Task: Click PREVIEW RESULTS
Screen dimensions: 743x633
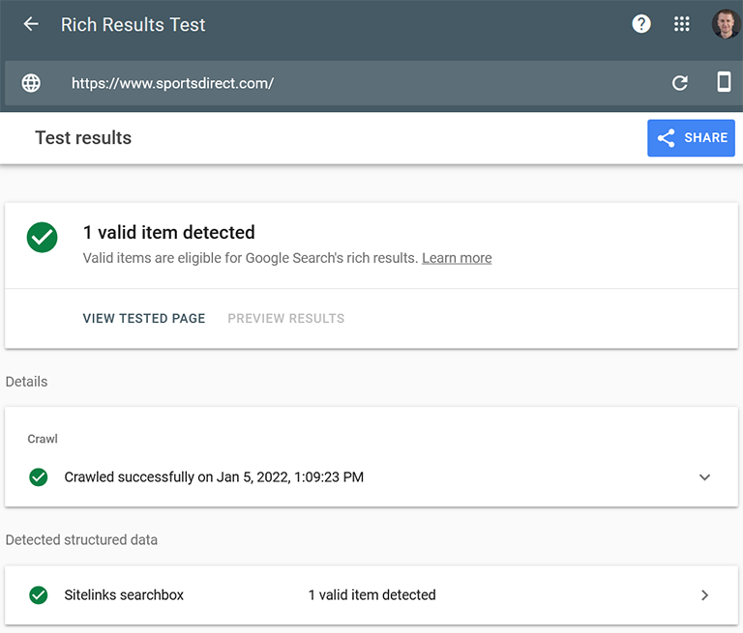Action: 285,318
